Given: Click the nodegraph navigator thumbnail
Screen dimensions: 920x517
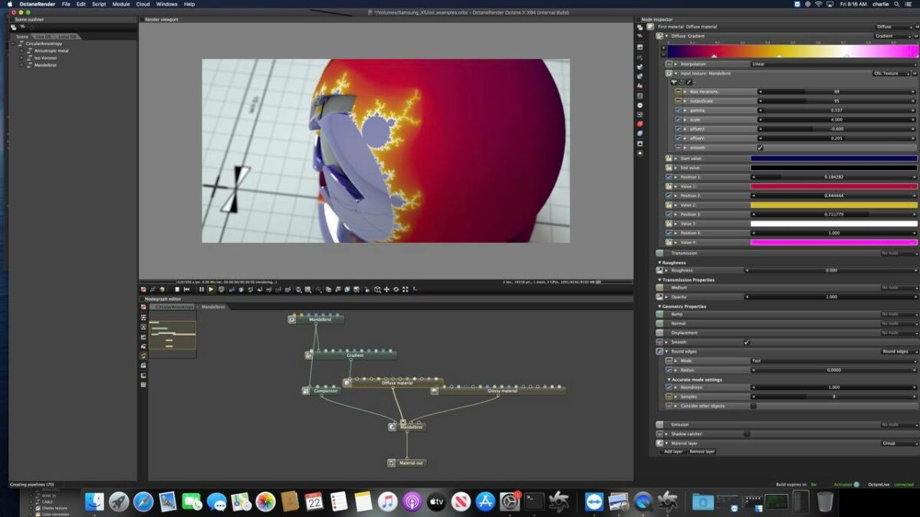Looking at the screenshot, I should [x=172, y=335].
